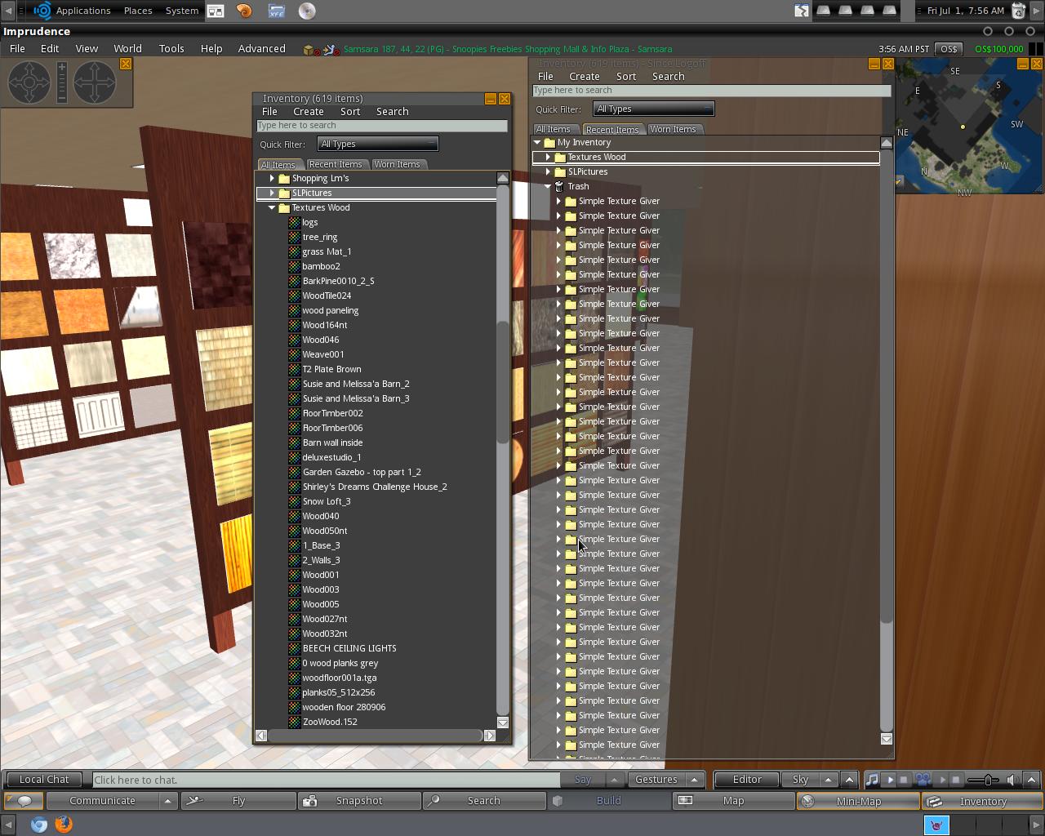This screenshot has width=1045, height=836.
Task: Click the Editor button
Action: point(745,780)
